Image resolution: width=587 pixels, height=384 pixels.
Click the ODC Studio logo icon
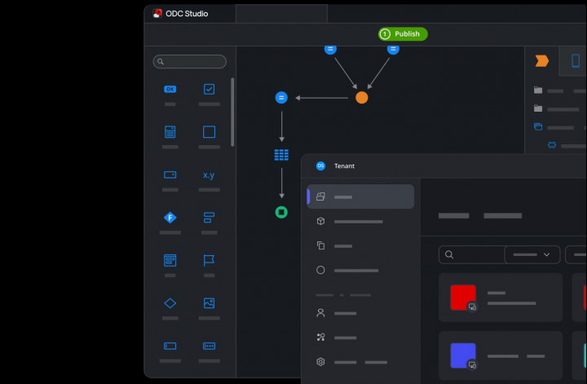coord(157,14)
